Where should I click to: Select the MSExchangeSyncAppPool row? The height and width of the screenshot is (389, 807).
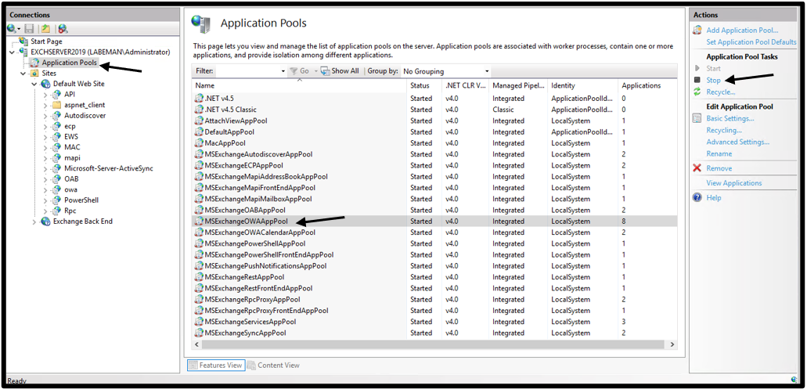pos(434,333)
